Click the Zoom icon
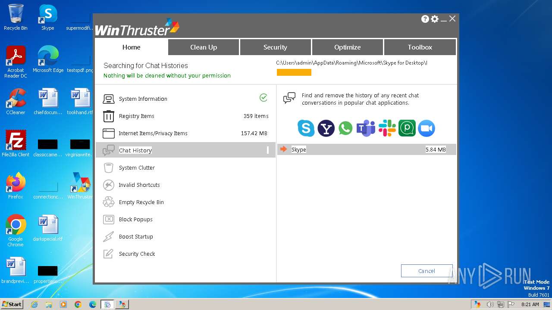This screenshot has width=552, height=310. tap(427, 128)
